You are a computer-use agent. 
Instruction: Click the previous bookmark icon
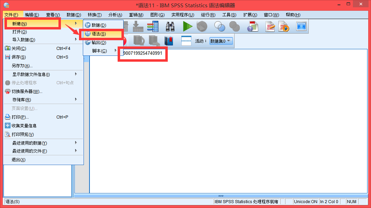(x=139, y=41)
